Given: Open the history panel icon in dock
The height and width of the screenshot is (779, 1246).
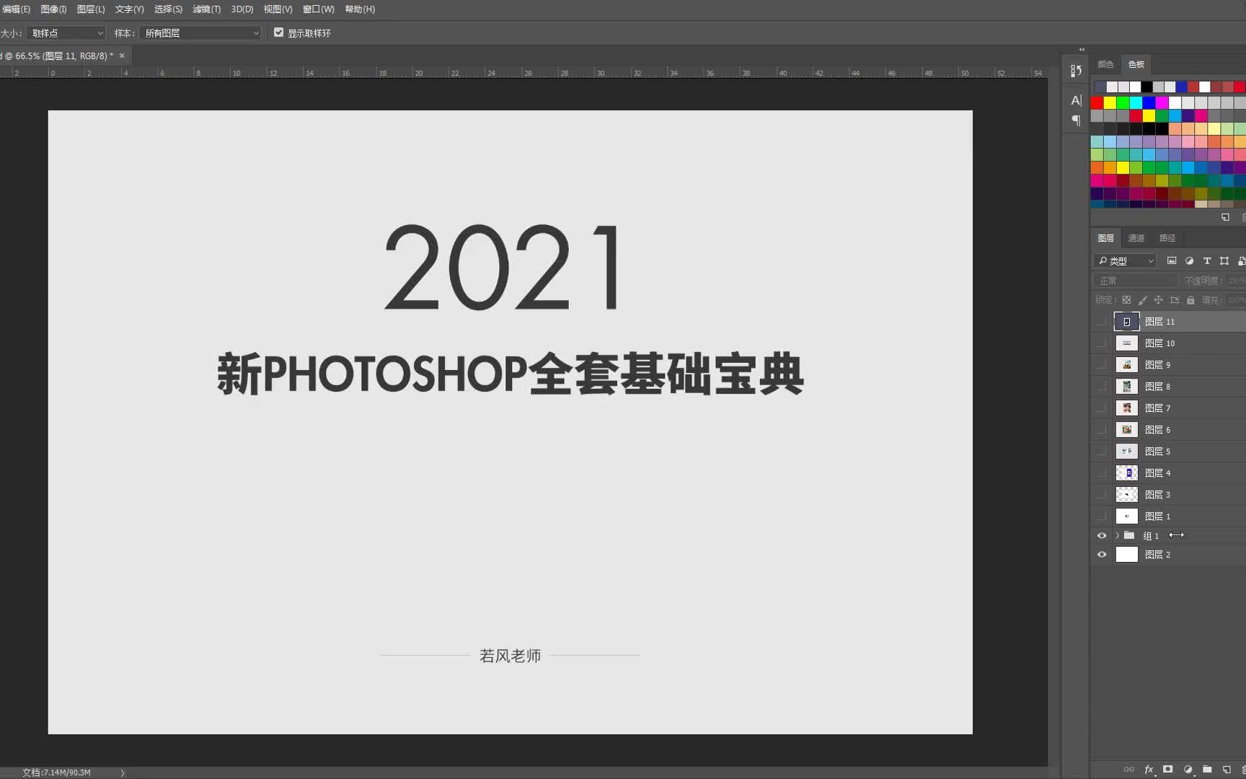Looking at the screenshot, I should pyautogui.click(x=1076, y=71).
